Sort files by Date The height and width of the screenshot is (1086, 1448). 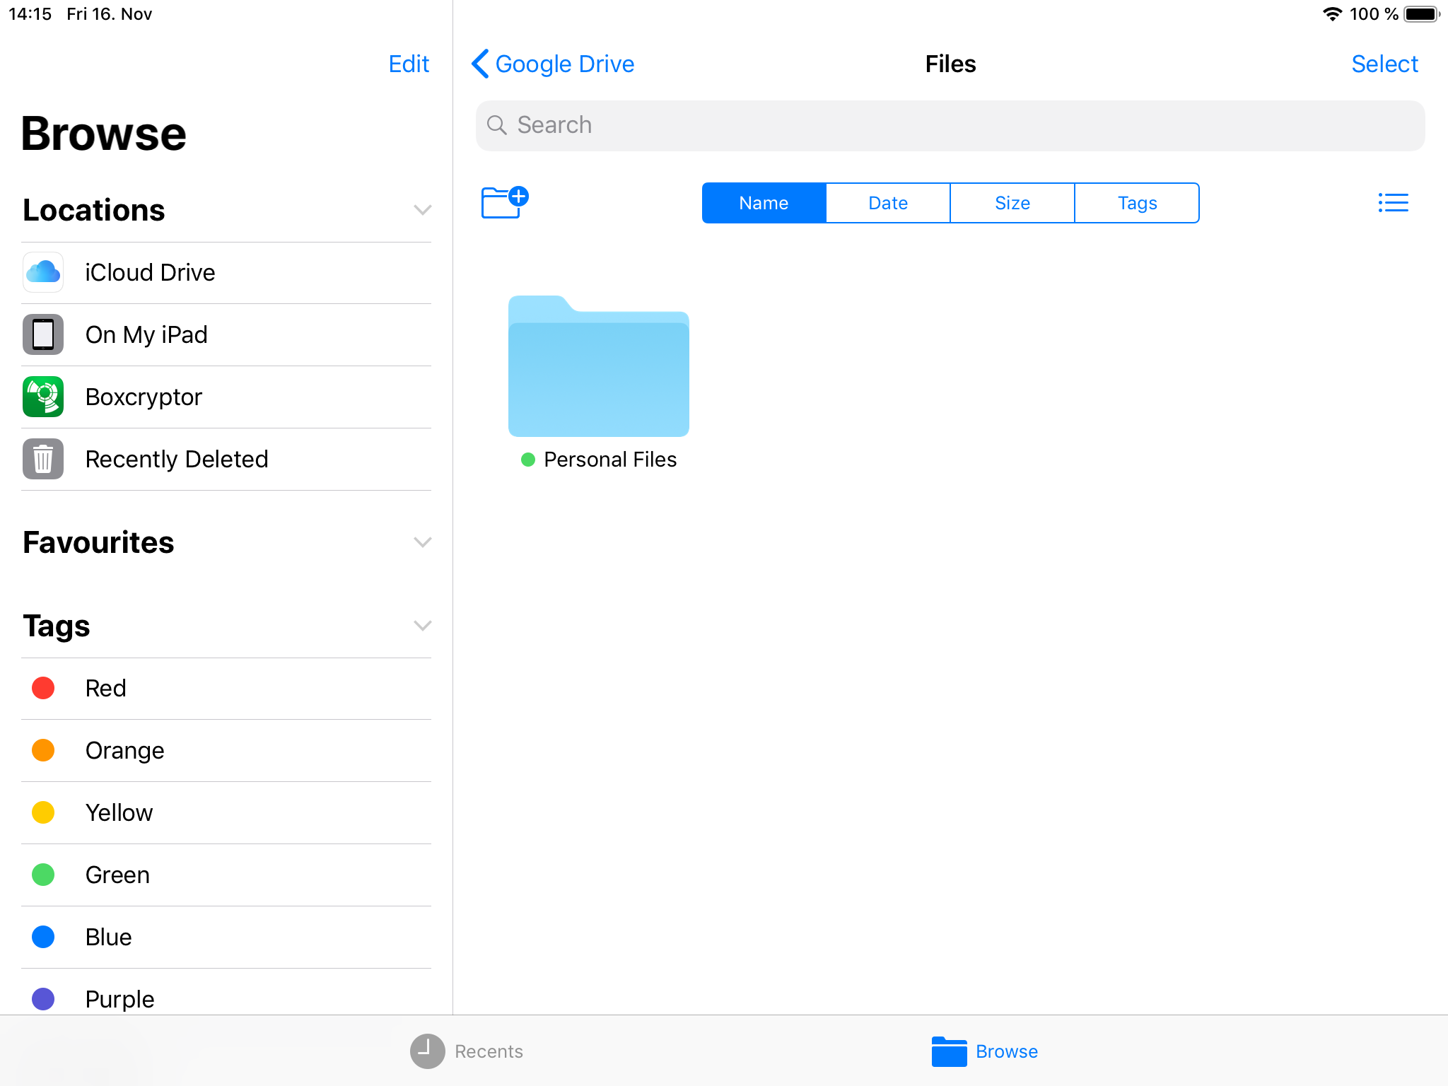pyautogui.click(x=888, y=204)
